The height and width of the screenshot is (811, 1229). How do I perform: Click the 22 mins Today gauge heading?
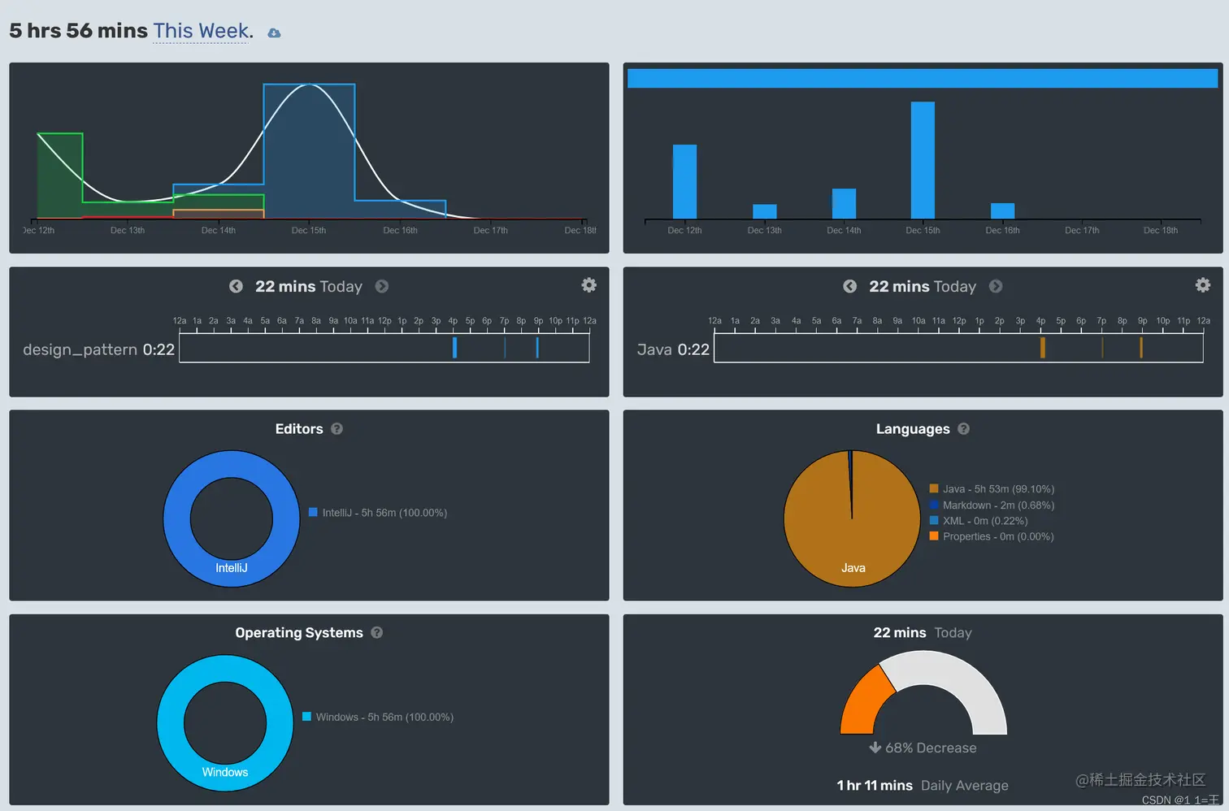(923, 632)
